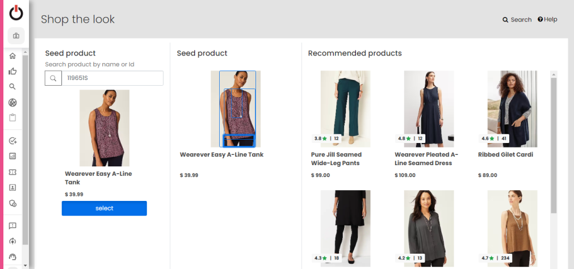Open Pure Jill Seamed Wide-Leg Pants image
The height and width of the screenshot is (269, 574).
click(345, 108)
